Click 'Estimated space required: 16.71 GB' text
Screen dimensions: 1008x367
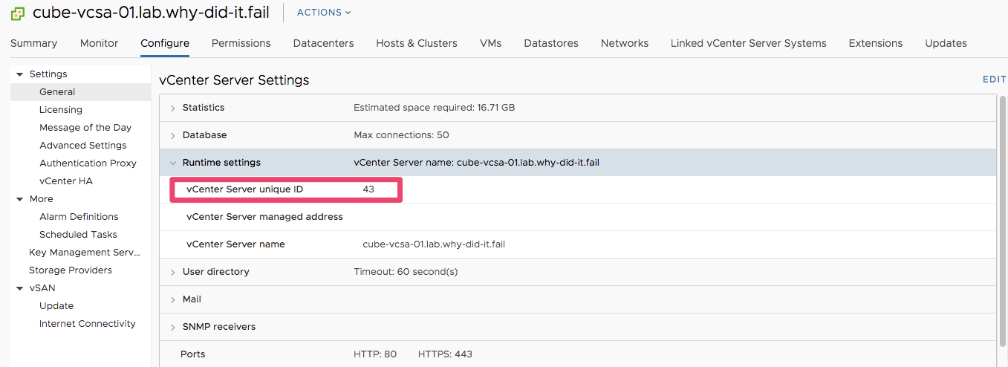435,108
